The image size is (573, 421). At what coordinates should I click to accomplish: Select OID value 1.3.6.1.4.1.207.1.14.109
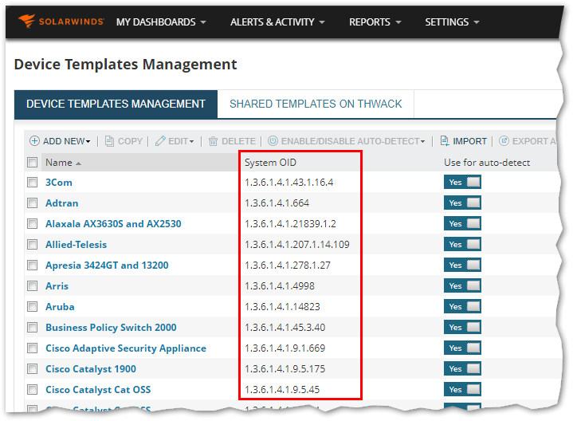[296, 244]
